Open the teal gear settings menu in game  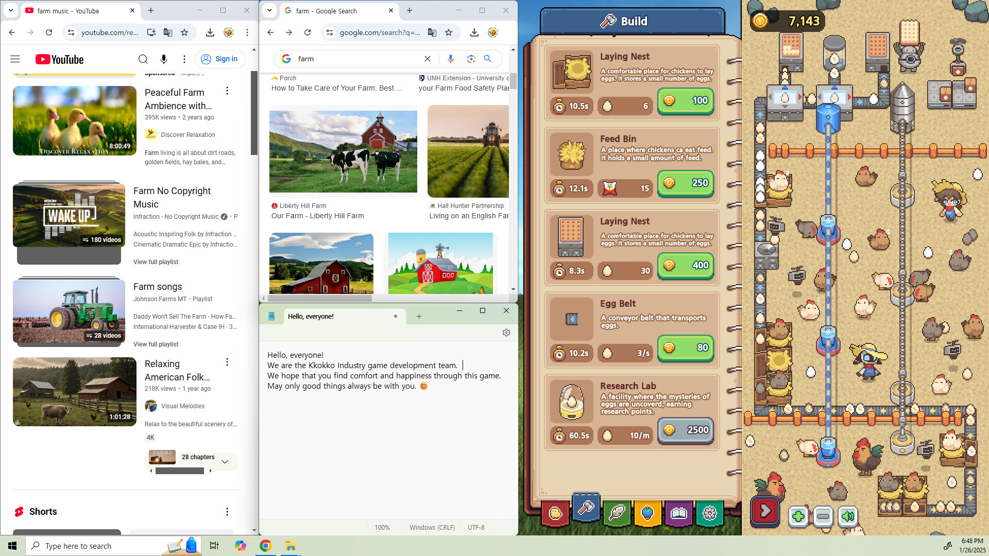[709, 513]
